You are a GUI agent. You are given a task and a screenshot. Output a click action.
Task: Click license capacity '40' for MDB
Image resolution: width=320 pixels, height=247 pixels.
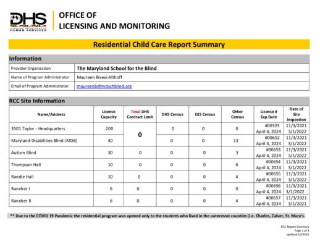click(x=110, y=141)
